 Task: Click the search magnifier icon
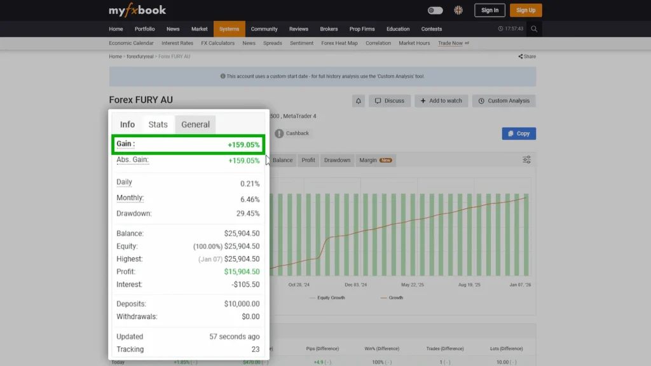(x=534, y=29)
